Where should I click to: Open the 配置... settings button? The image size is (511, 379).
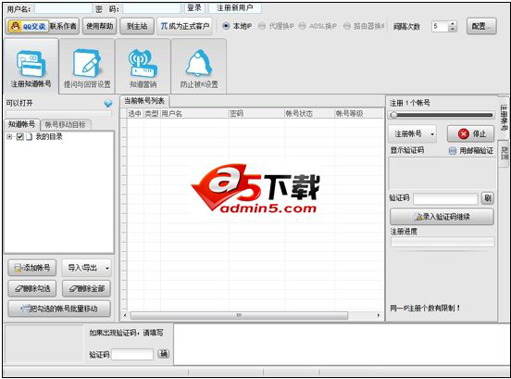481,26
